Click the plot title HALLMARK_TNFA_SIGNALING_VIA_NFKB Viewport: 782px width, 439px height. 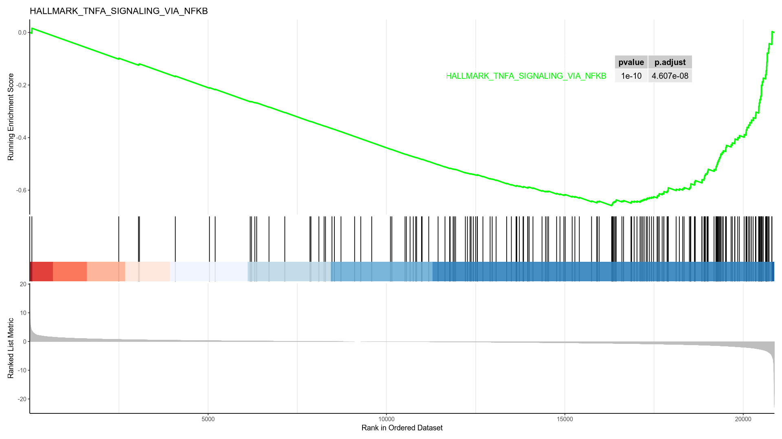[119, 11]
